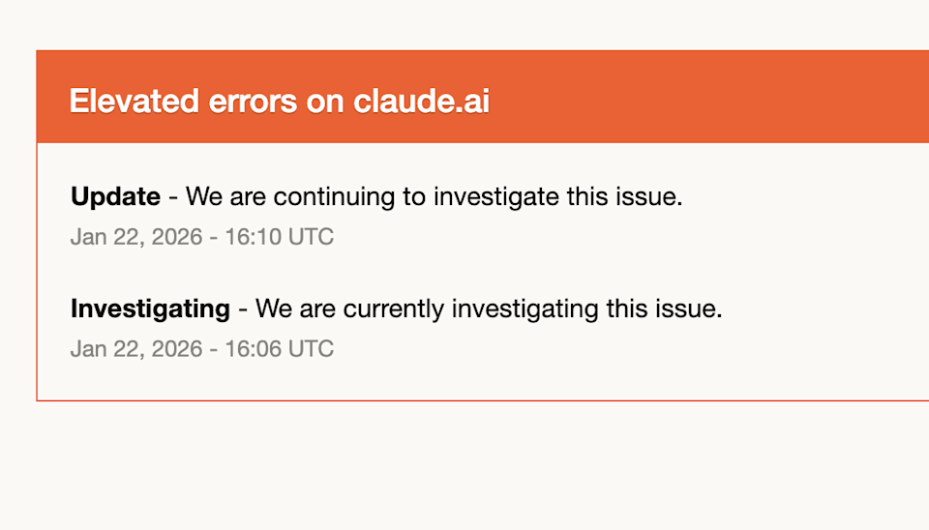Image resolution: width=929 pixels, height=530 pixels.
Task: Click "We are currently investigating this issue."
Action: (x=489, y=309)
